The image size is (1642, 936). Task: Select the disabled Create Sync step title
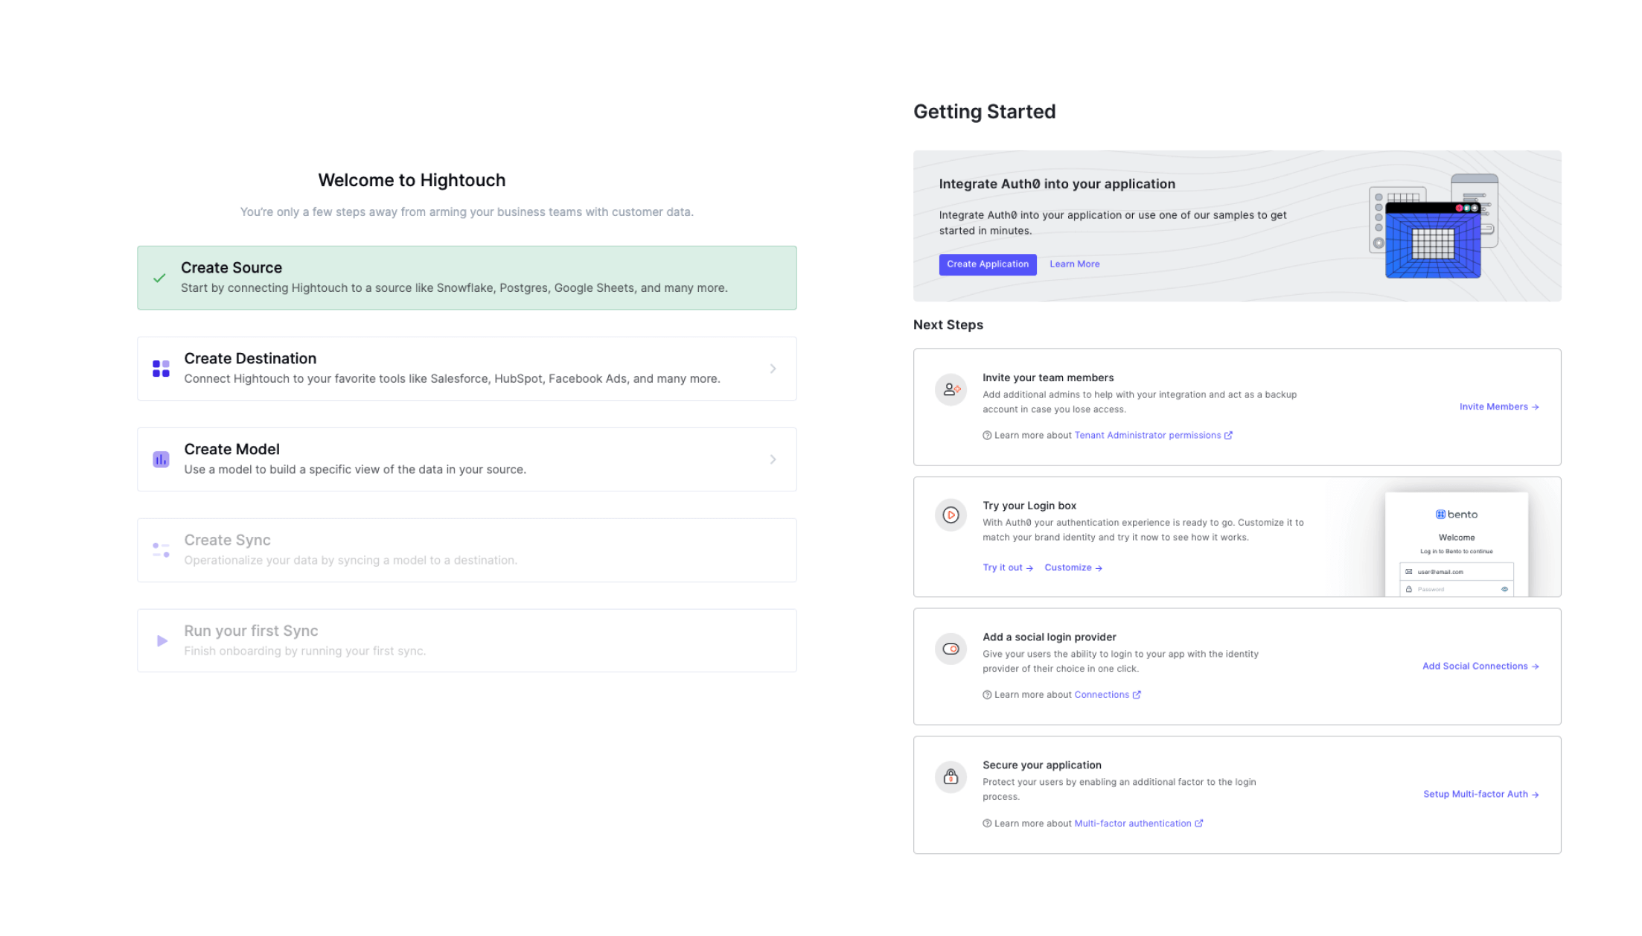(227, 541)
